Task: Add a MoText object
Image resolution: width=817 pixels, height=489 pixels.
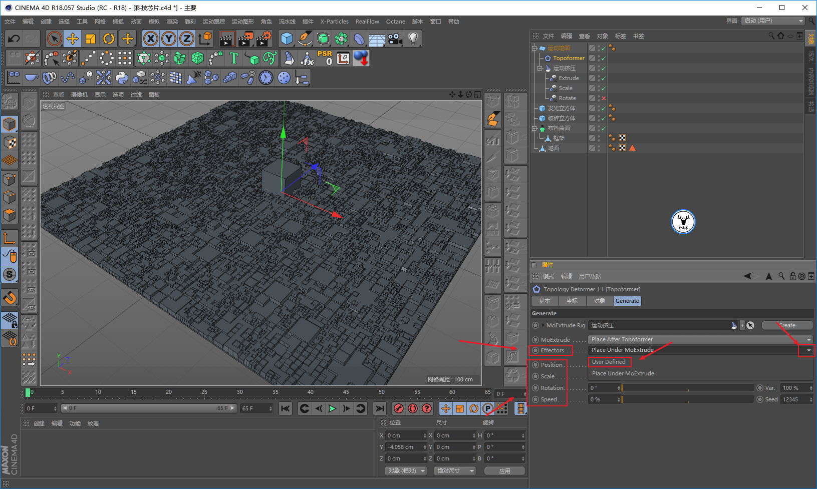Action: click(x=234, y=58)
